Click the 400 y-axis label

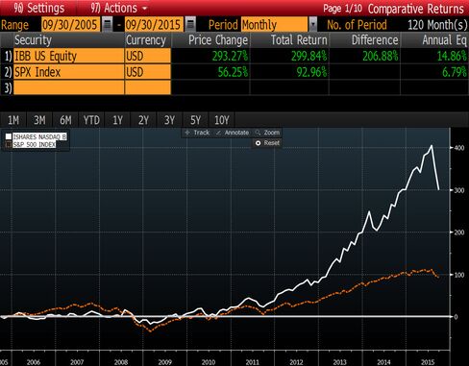click(x=459, y=148)
